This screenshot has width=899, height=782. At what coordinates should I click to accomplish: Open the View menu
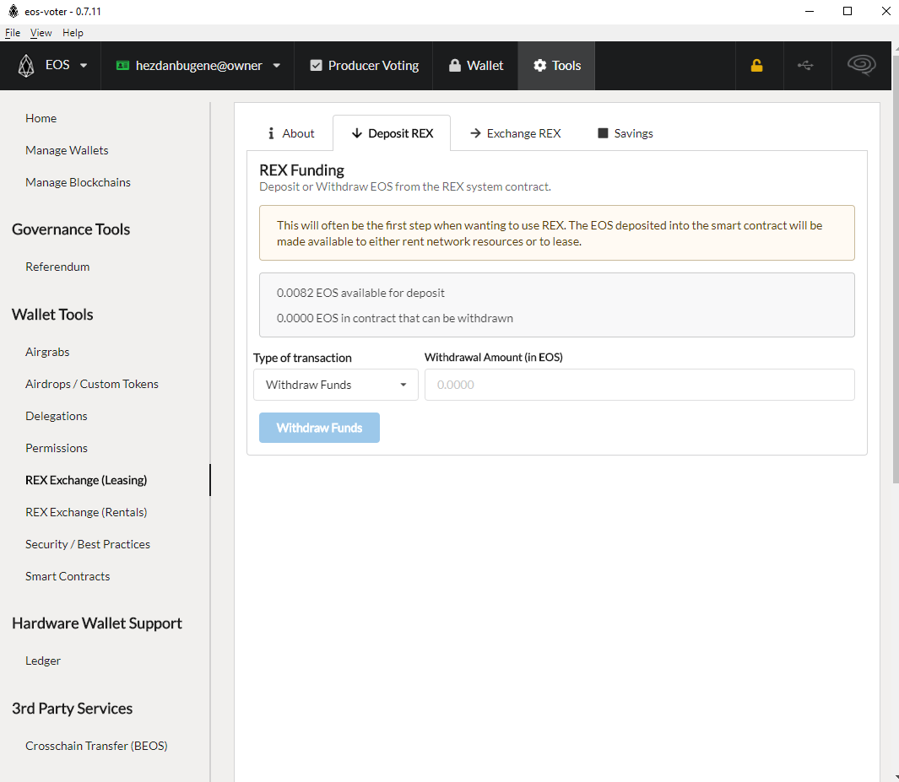pyautogui.click(x=41, y=33)
